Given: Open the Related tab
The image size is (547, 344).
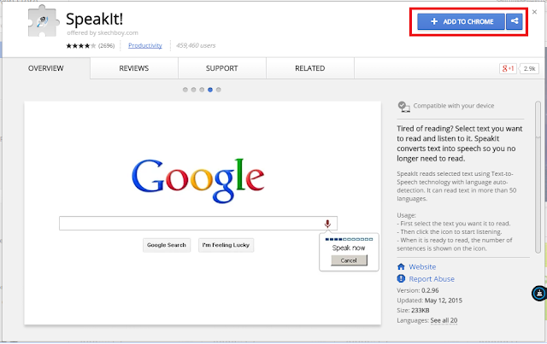Looking at the screenshot, I should pyautogui.click(x=310, y=68).
